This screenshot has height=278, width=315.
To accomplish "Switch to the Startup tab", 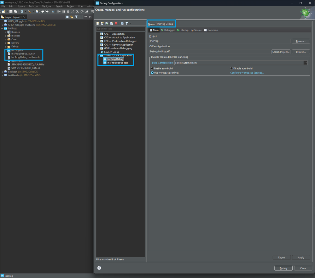I will point(183,30).
